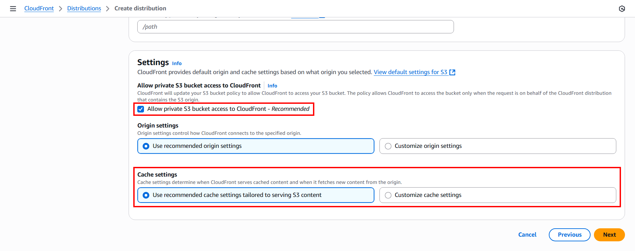Click the external link icon beside S3 settings link
The width and height of the screenshot is (635, 251).
pos(452,72)
